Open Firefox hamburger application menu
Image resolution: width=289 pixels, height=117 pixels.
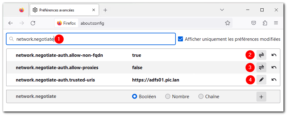click(x=276, y=23)
